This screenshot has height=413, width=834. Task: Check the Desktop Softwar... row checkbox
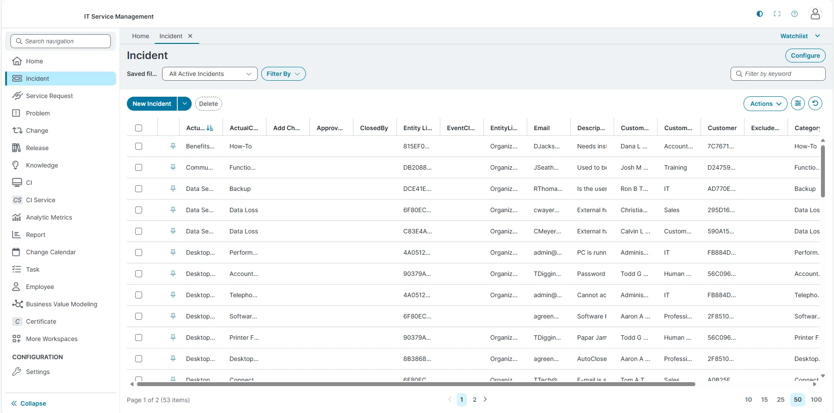[139, 316]
